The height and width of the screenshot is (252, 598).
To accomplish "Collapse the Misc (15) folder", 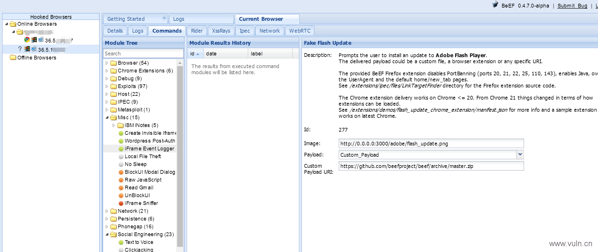I will point(107,117).
